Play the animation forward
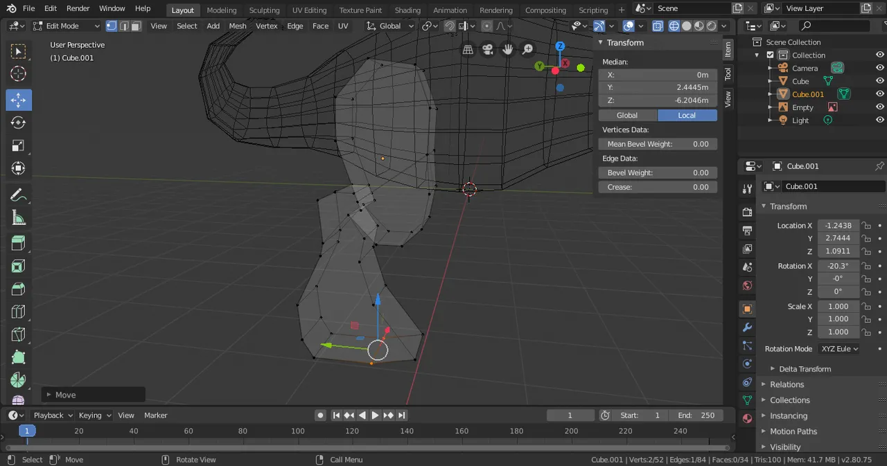 375,415
